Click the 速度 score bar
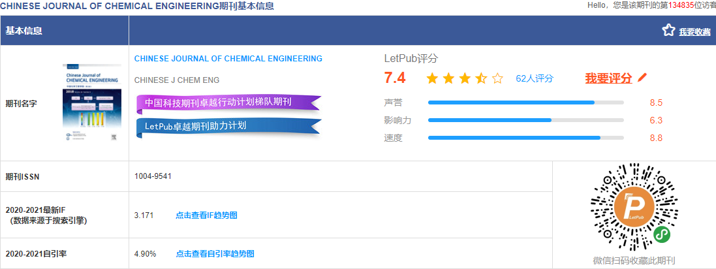The width and height of the screenshot is (716, 269). point(525,138)
